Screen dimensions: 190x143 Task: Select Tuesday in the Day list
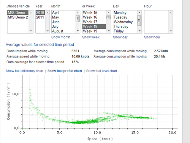point(125,17)
